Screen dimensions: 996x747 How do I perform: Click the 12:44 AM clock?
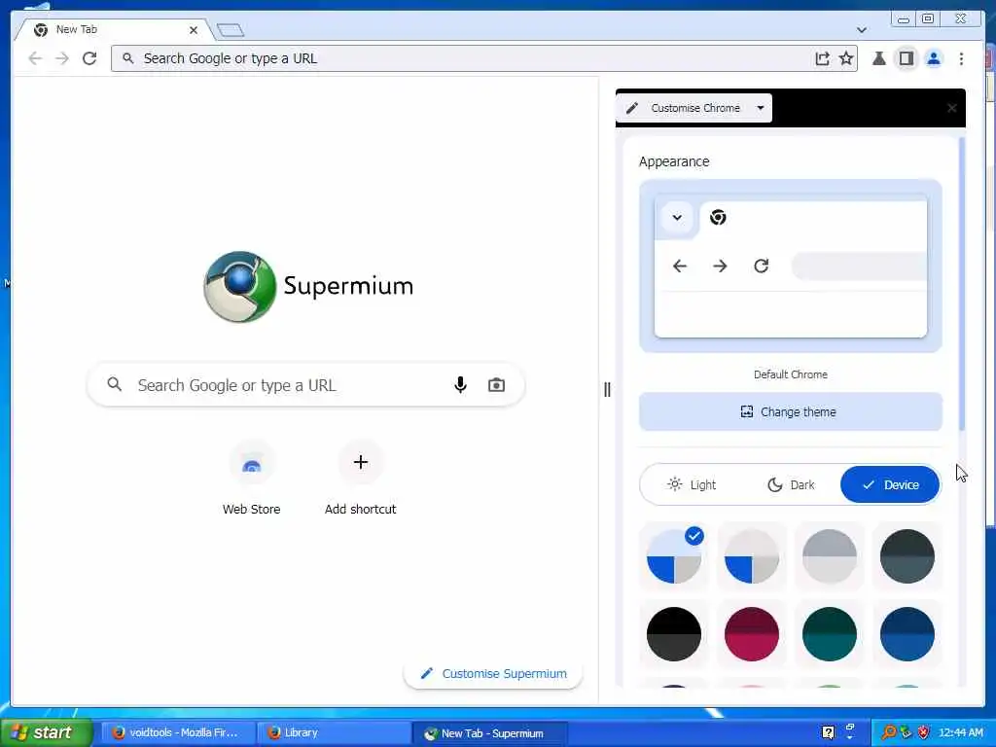[960, 732]
